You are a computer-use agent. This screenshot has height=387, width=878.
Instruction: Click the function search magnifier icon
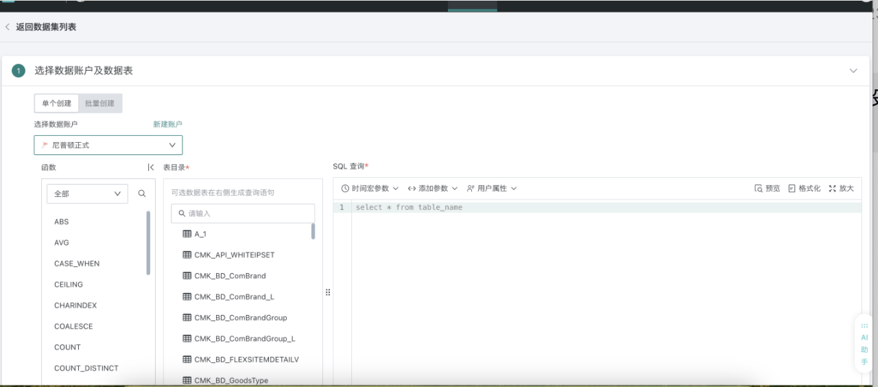tap(142, 193)
